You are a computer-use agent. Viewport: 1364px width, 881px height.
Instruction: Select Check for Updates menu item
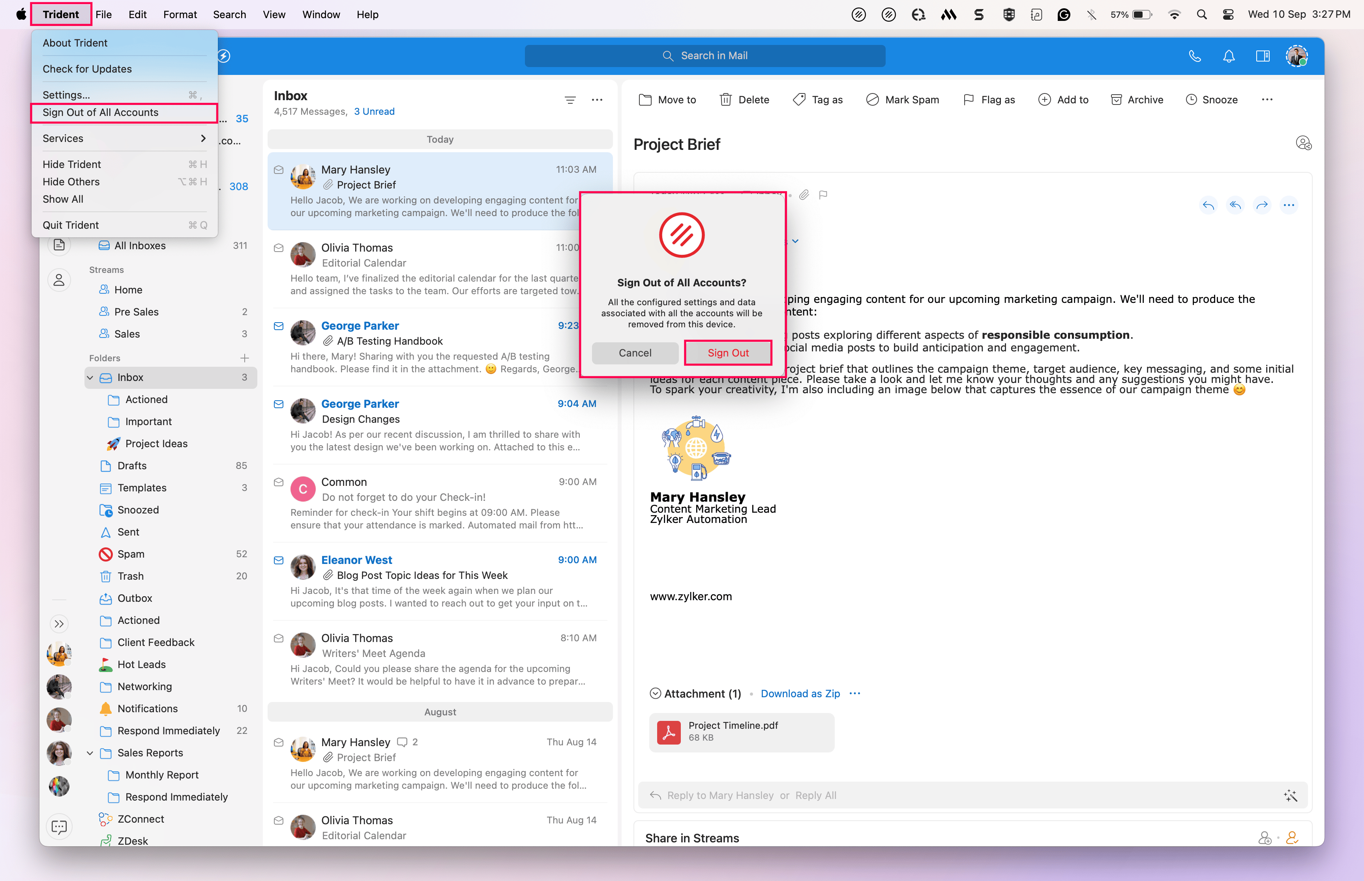[87, 69]
